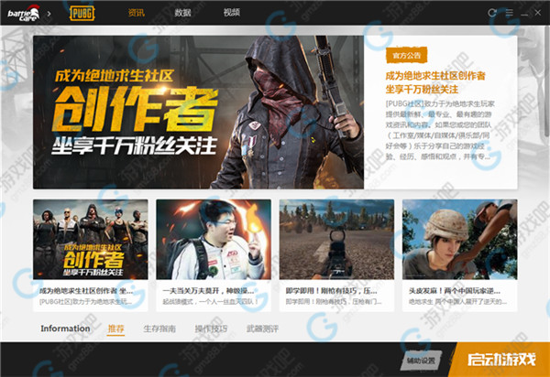Viewport: 550px width, 377px height.
Task: Click the chevron arrow beside BattleCare logo
Action: [49, 14]
